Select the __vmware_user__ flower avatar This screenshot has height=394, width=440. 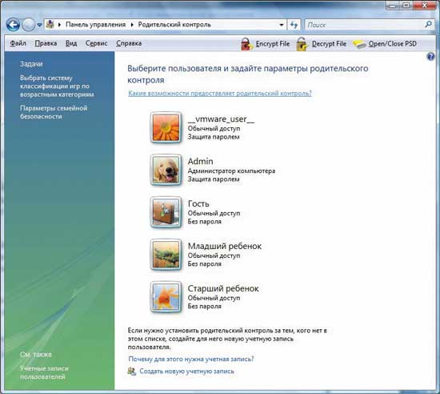click(x=166, y=128)
